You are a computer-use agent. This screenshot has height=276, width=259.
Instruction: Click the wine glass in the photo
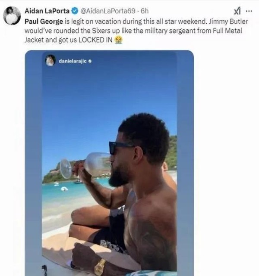click(86, 165)
